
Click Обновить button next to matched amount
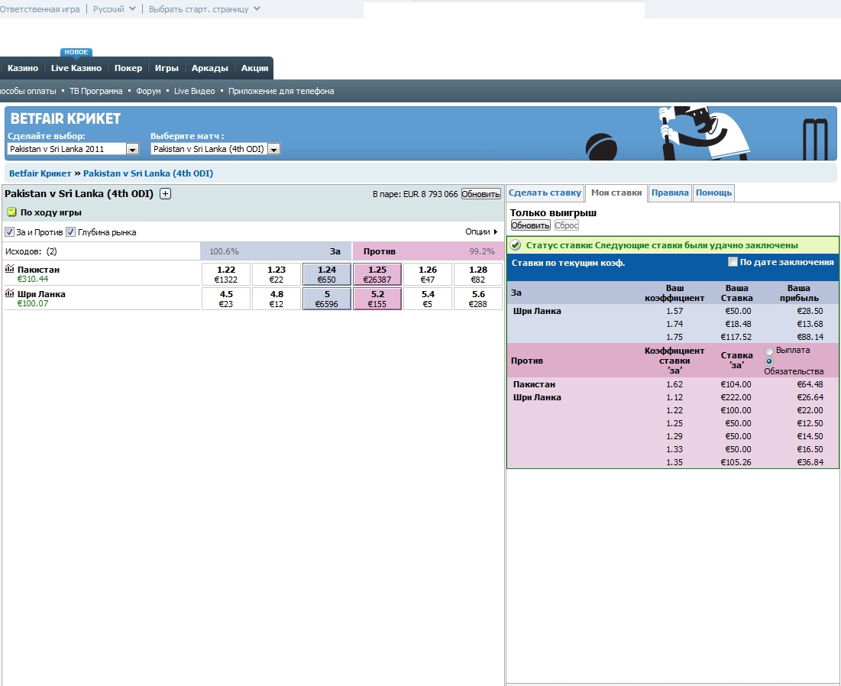tap(480, 194)
